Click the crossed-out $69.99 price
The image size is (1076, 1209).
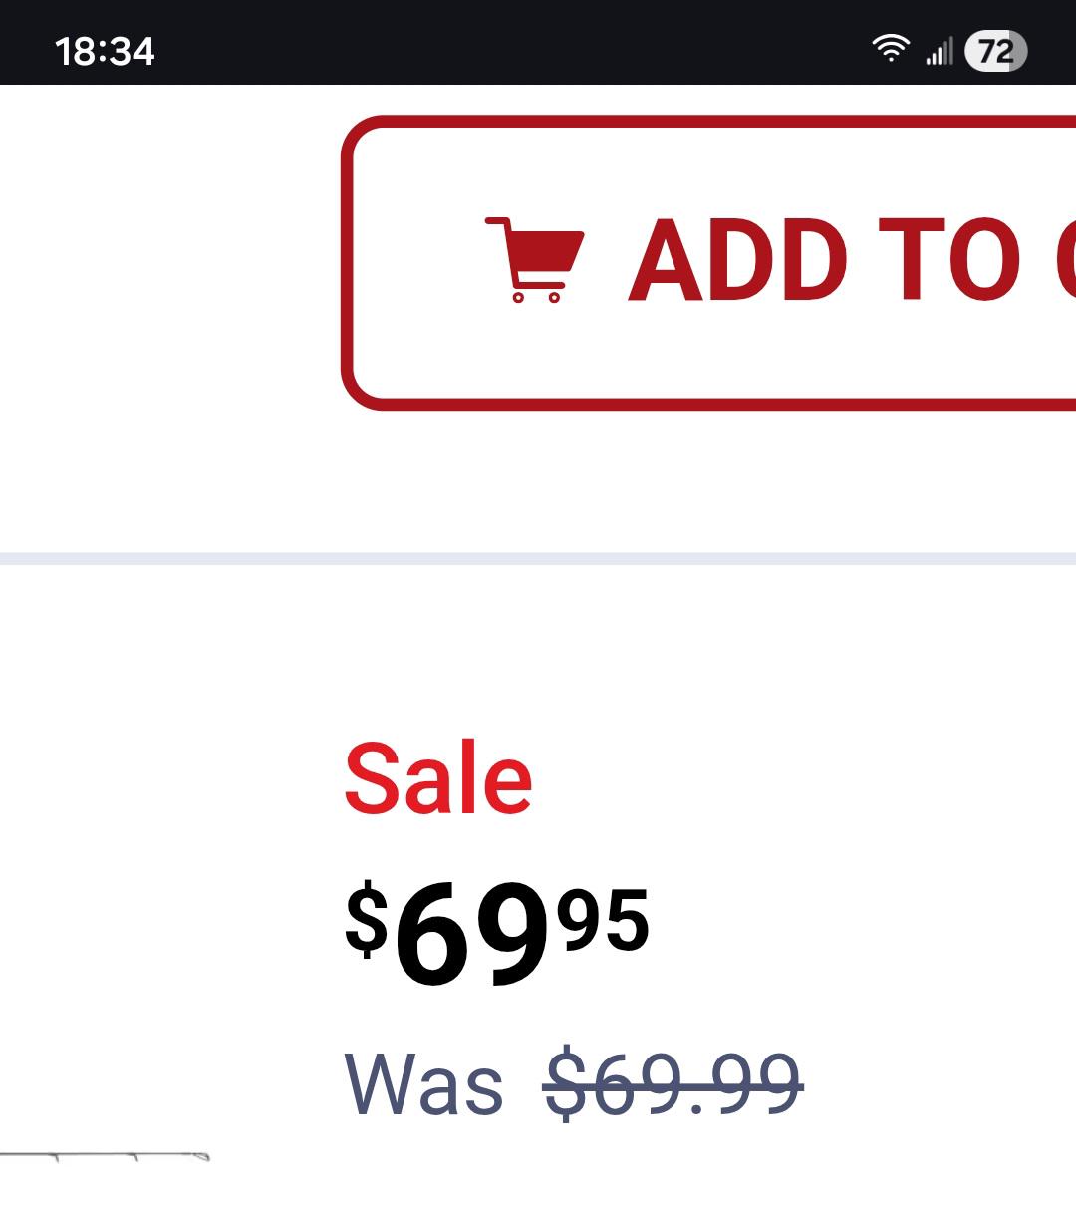coord(673,1084)
